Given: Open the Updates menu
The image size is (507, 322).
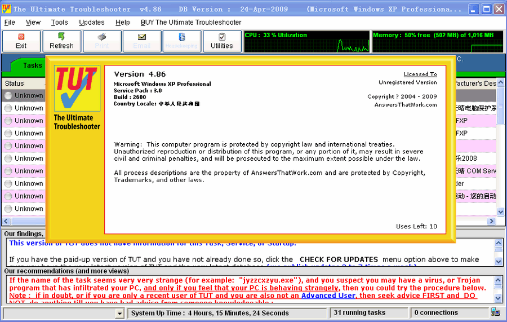Looking at the screenshot, I should [x=91, y=23].
